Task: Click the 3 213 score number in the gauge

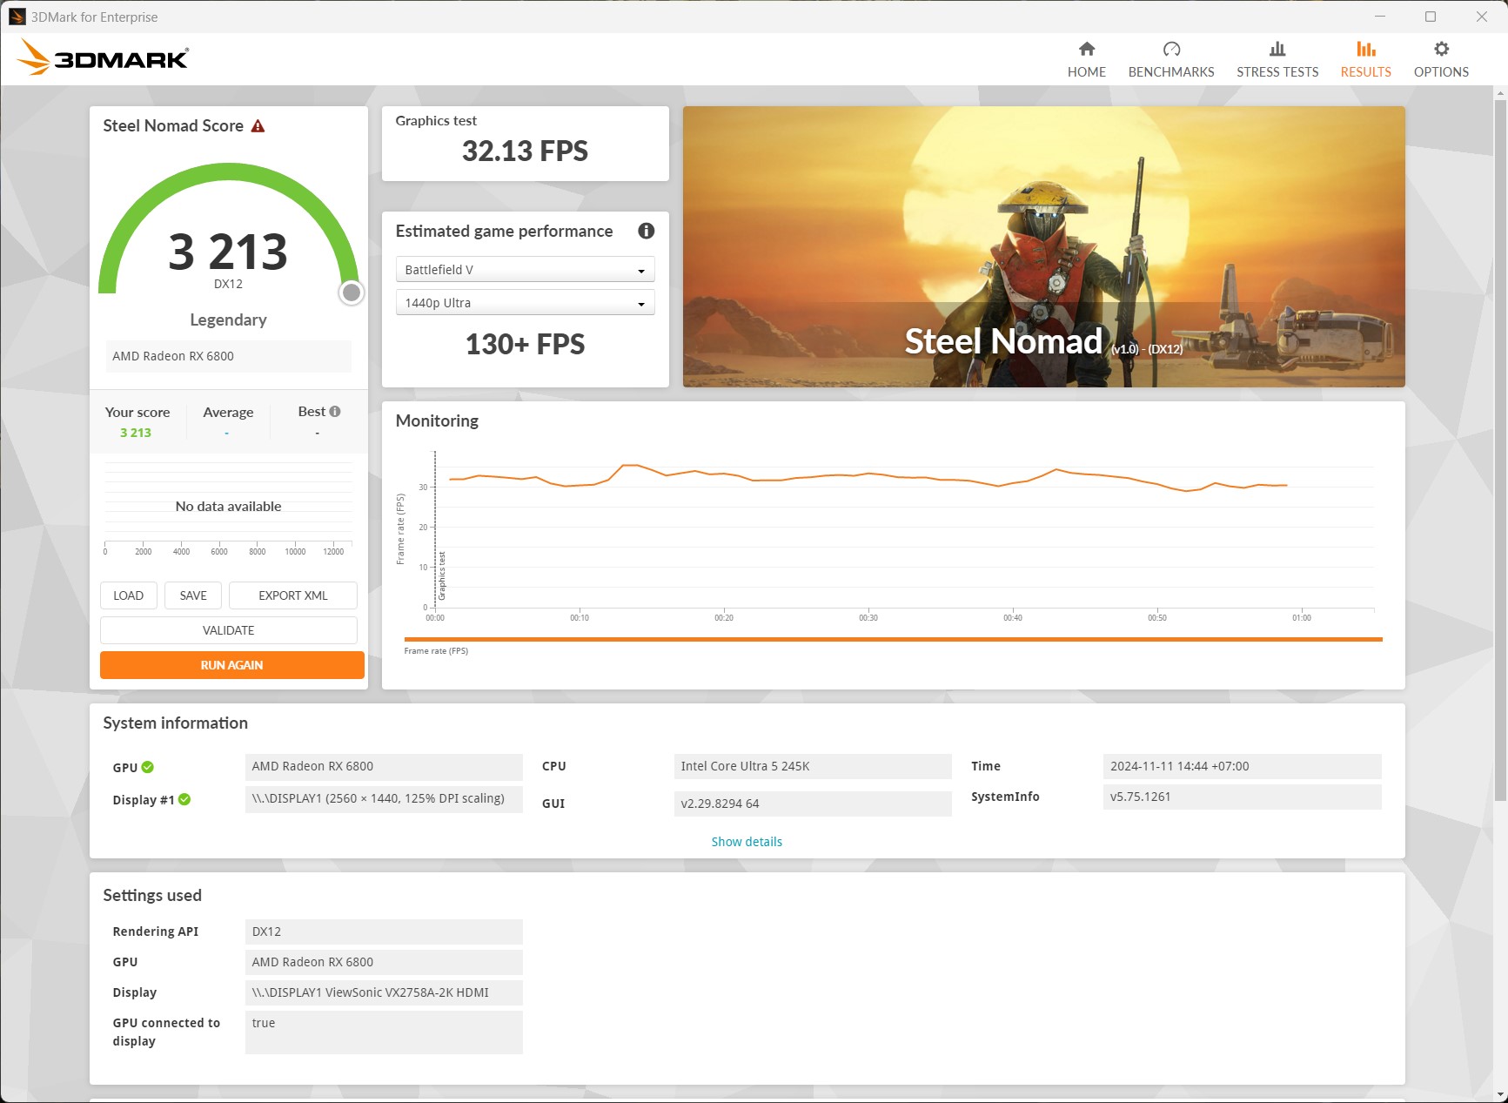Action: [x=228, y=252]
